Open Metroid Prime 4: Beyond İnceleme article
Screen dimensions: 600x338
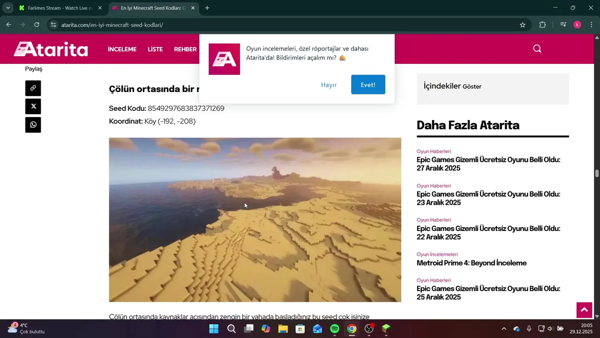click(x=472, y=263)
